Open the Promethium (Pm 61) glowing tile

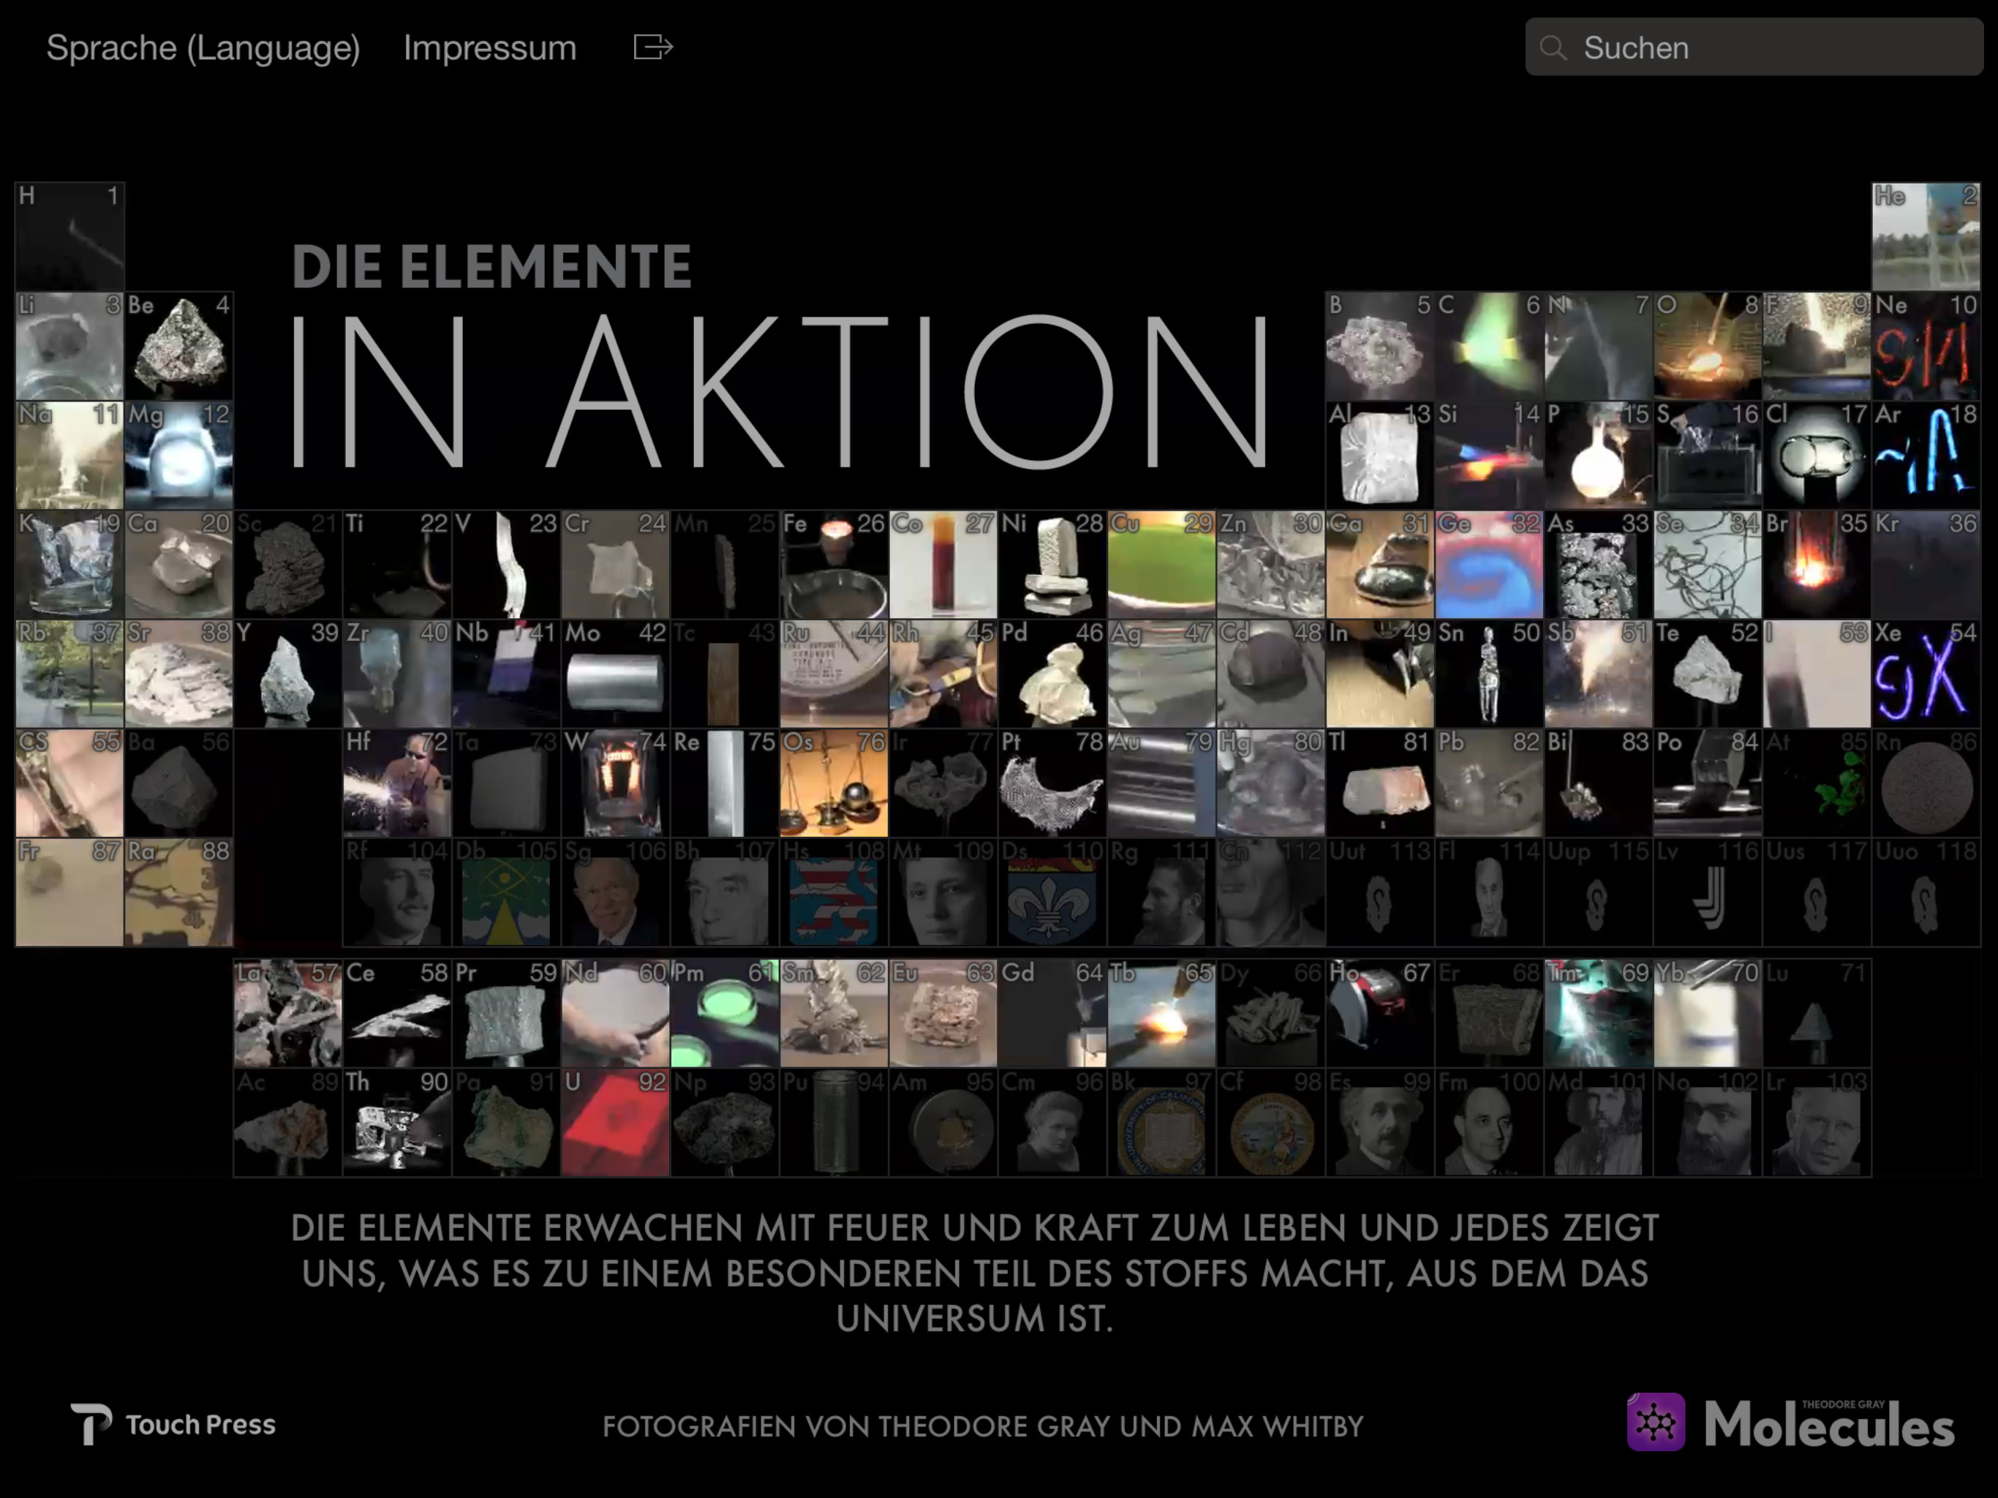coord(725,1013)
